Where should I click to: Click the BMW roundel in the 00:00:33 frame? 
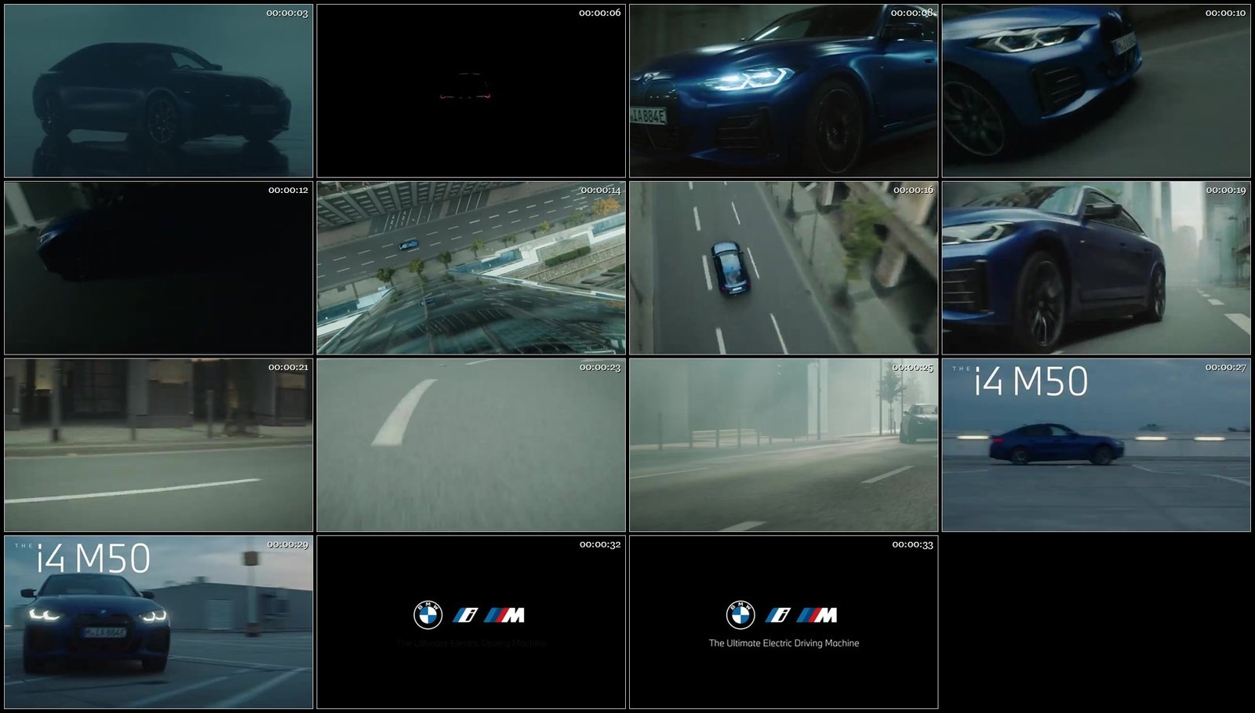(x=740, y=615)
